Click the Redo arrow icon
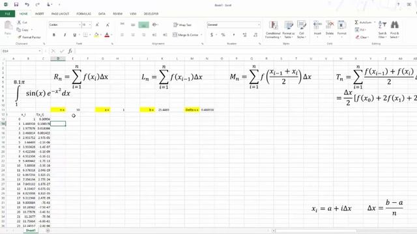 38,5
